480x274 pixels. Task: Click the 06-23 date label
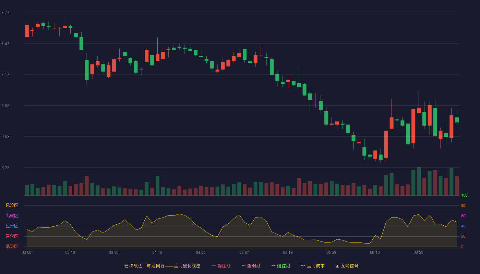click(418, 252)
